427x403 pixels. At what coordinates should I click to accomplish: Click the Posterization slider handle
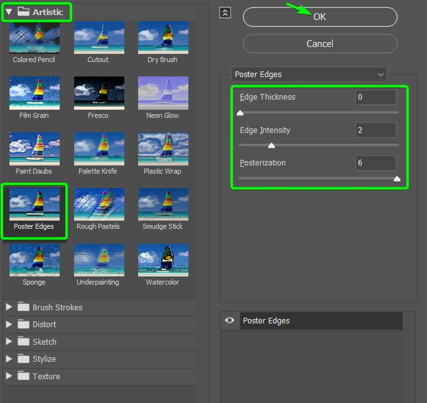[397, 179]
